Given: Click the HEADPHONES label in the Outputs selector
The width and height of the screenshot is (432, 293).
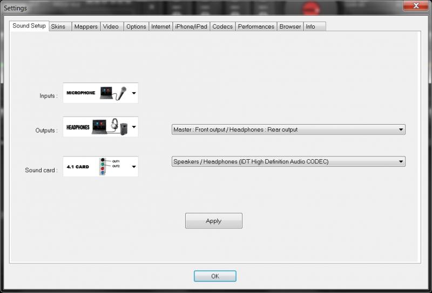Looking at the screenshot, I should 78,127.
